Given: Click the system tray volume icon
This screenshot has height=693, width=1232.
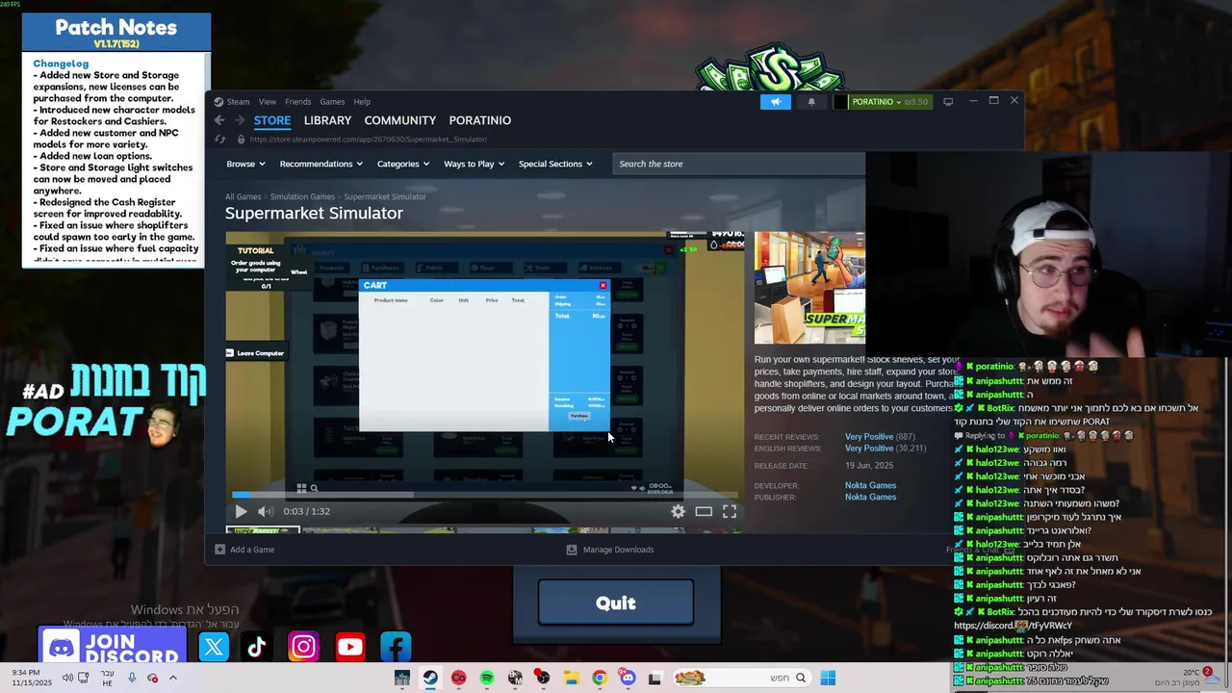Looking at the screenshot, I should click(x=67, y=679).
